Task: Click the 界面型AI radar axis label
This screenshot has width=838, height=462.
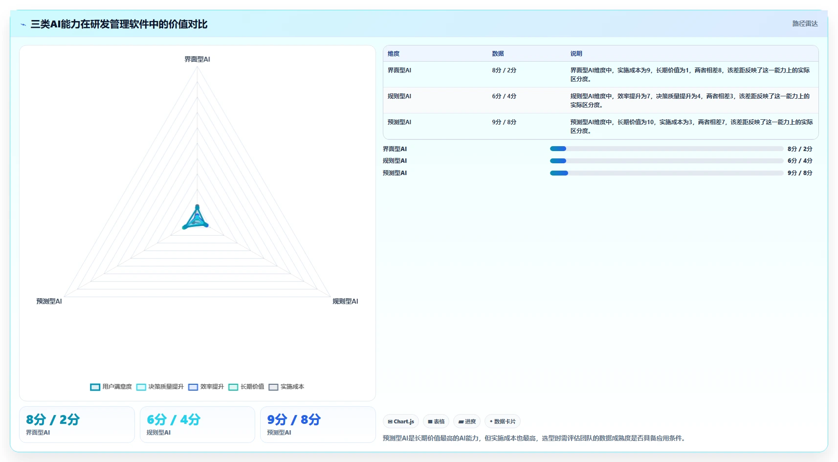Action: [x=197, y=59]
